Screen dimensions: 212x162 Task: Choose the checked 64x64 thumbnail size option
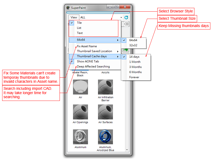[x=133, y=40]
